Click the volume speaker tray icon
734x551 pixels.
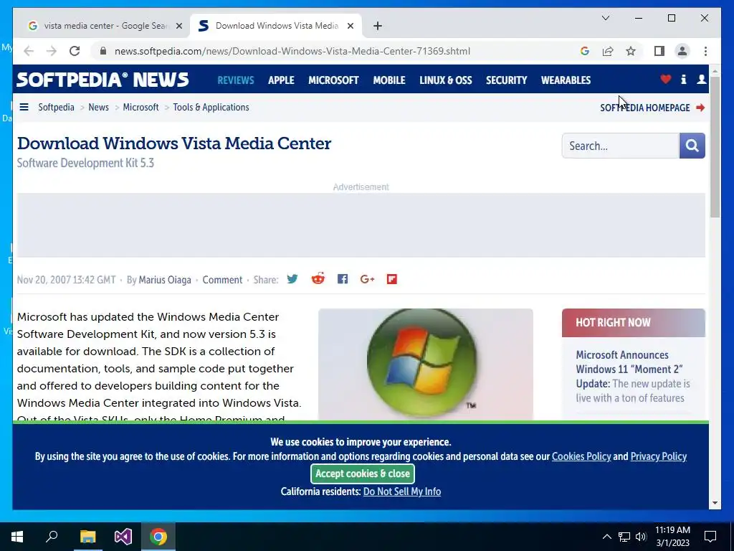click(x=641, y=537)
